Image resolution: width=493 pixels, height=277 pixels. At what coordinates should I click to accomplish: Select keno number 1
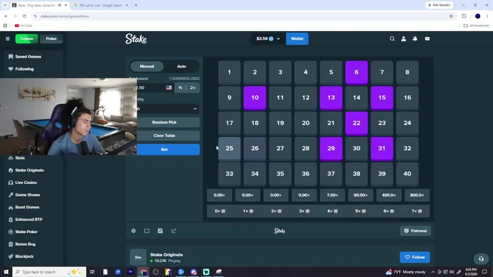click(229, 72)
